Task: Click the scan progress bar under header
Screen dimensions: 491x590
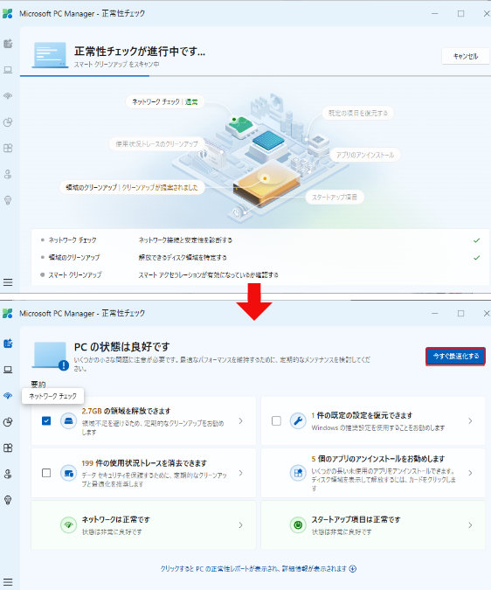Action: [x=255, y=76]
